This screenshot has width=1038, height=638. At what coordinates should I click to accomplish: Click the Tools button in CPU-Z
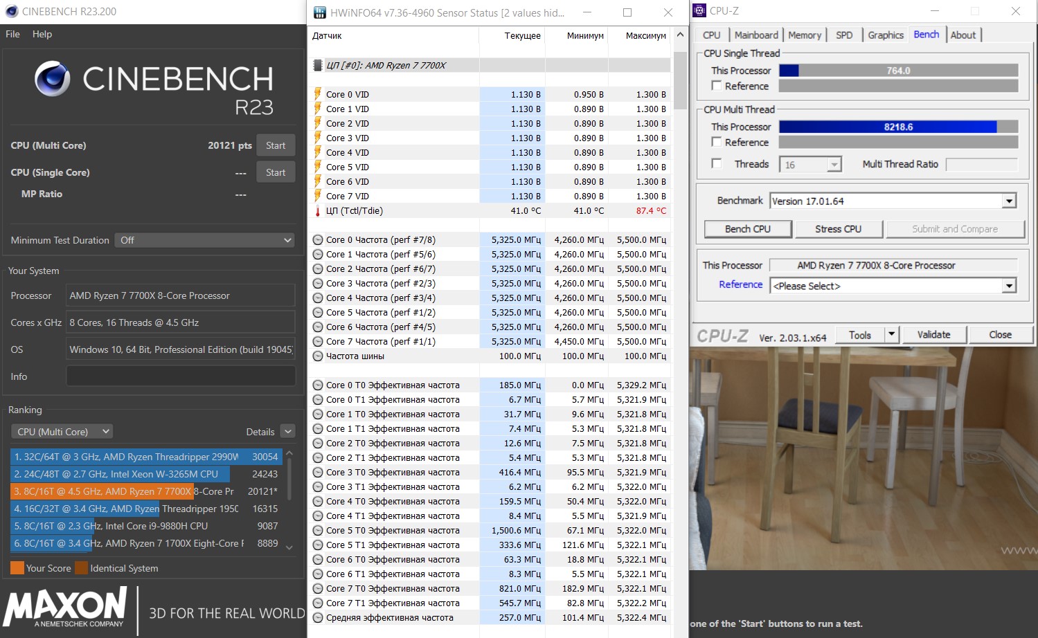860,335
